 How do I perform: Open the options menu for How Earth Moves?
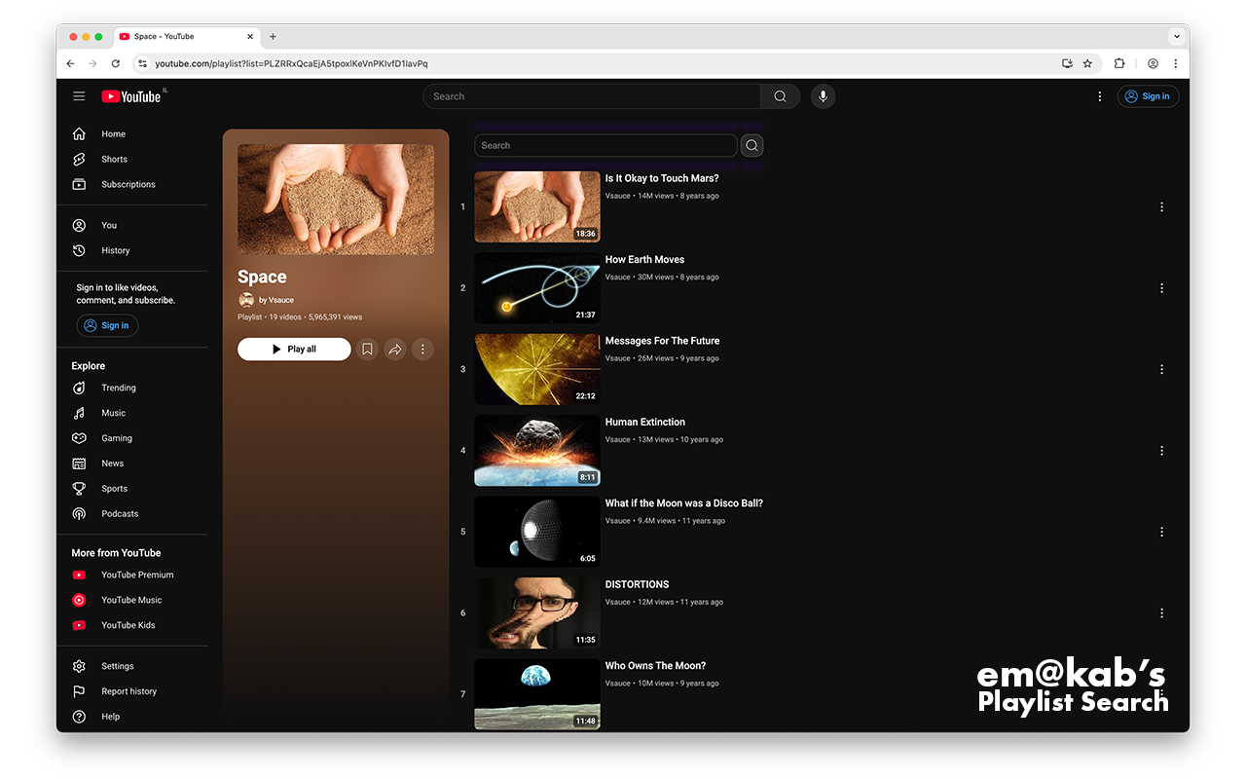click(x=1161, y=288)
